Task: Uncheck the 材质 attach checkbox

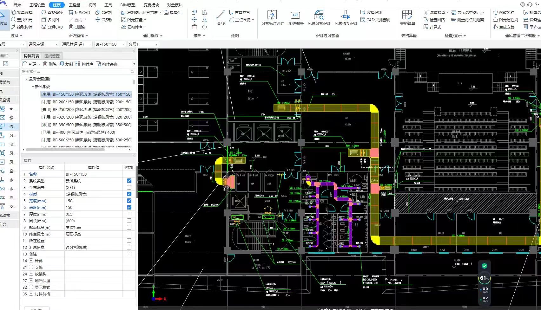Action: [129, 194]
